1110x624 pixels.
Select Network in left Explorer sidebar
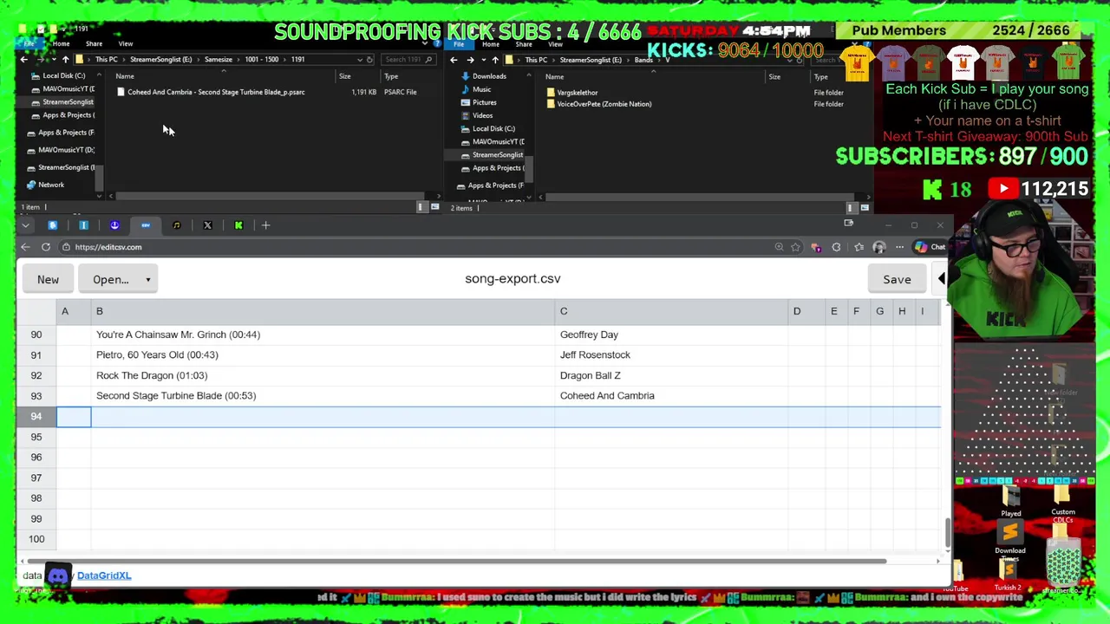point(51,185)
